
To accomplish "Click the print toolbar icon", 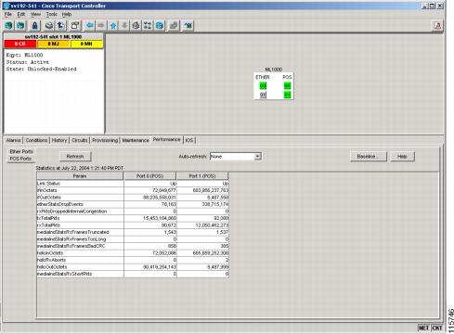I will coord(48,26).
